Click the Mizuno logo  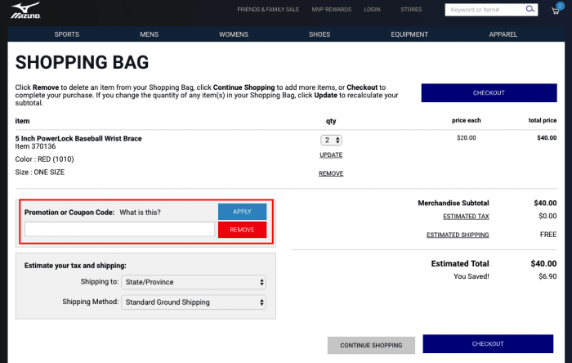point(25,11)
